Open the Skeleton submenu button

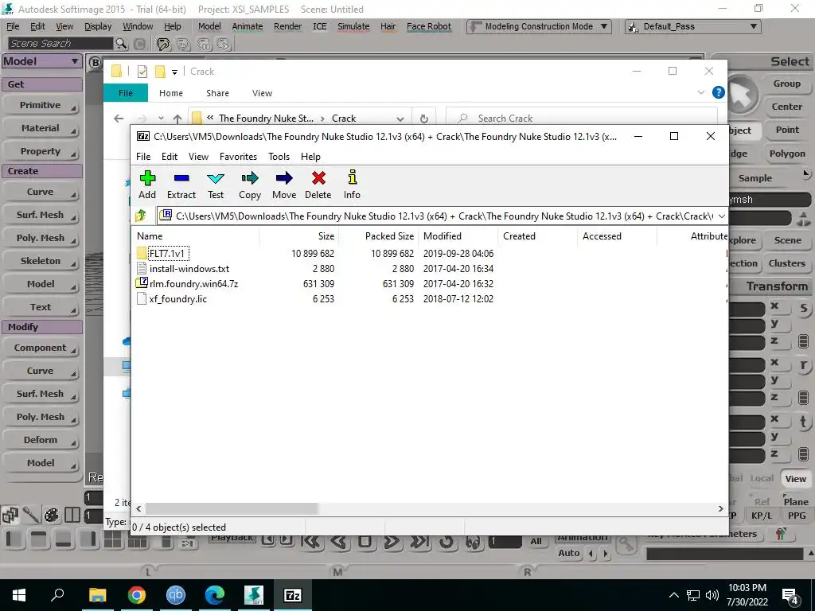[41, 261]
